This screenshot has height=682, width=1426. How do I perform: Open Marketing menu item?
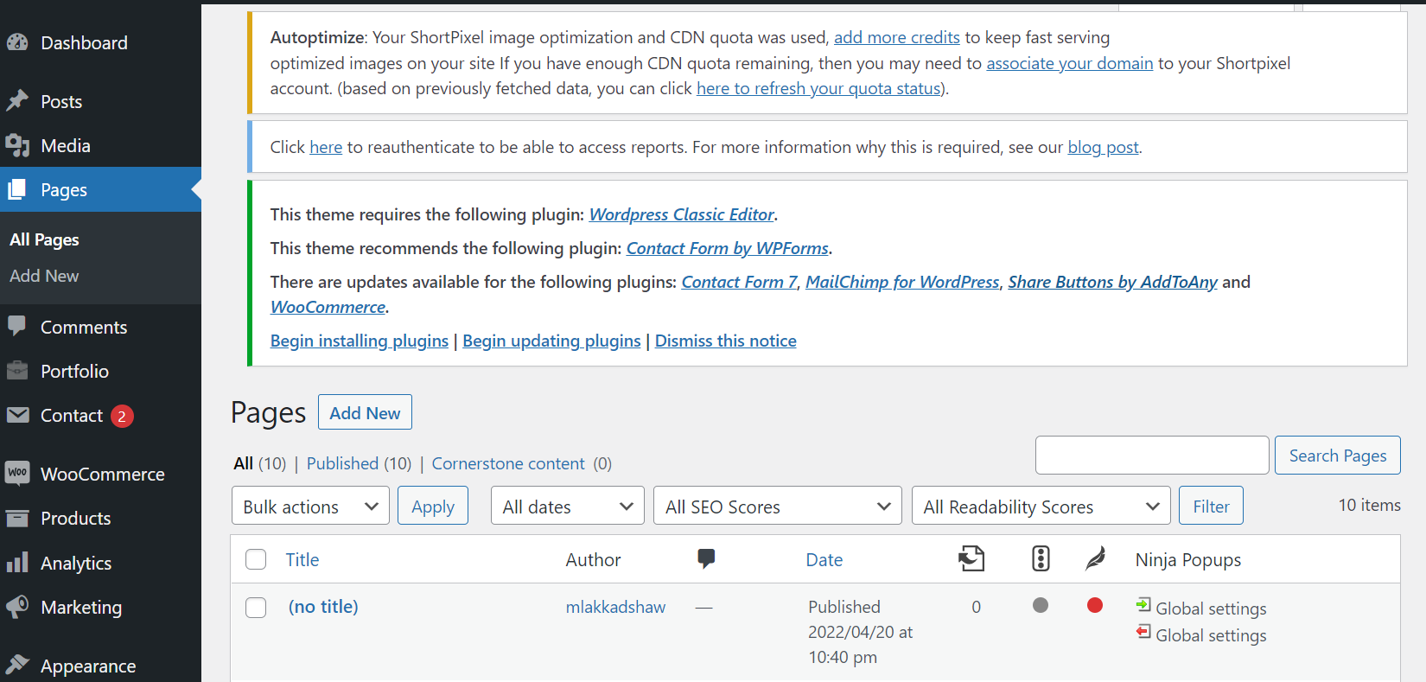(81, 607)
